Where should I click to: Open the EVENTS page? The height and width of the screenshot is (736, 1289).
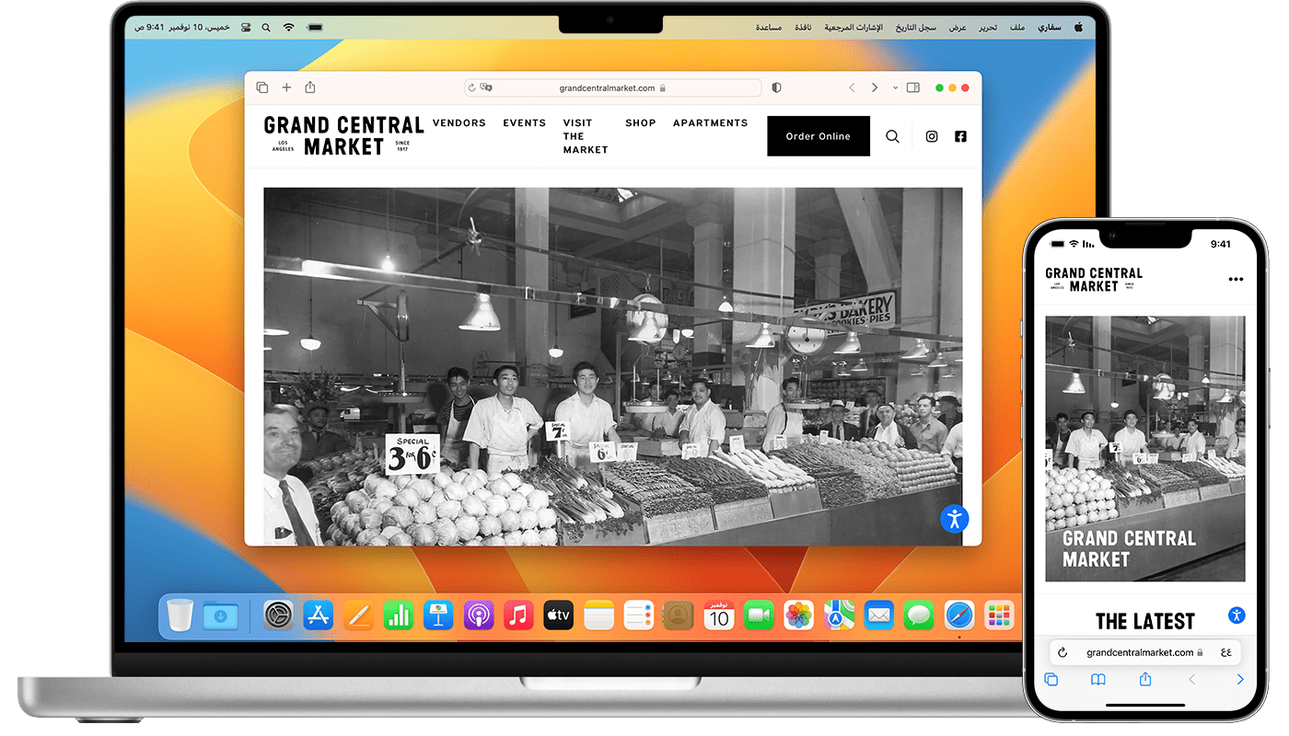pyautogui.click(x=525, y=123)
